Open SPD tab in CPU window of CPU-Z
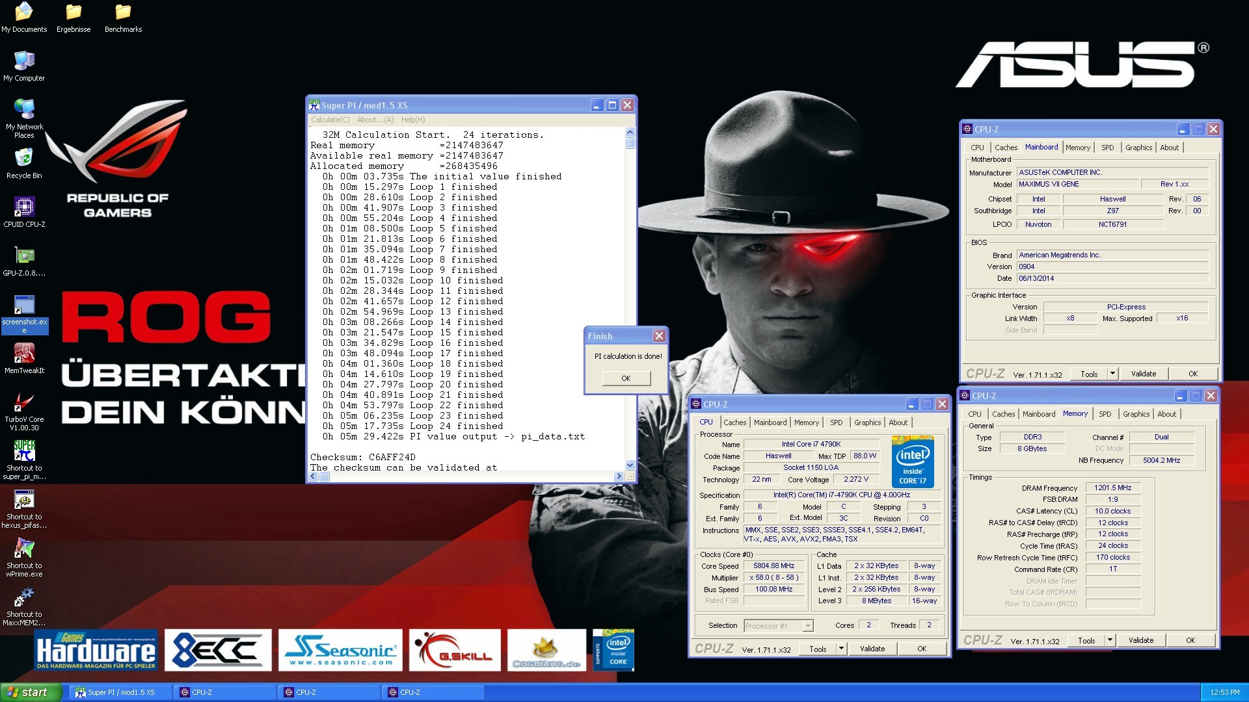The height and width of the screenshot is (702, 1249). pos(837,422)
